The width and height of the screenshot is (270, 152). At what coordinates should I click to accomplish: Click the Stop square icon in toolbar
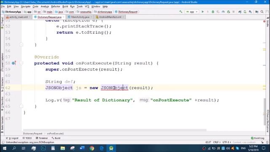(234, 12)
